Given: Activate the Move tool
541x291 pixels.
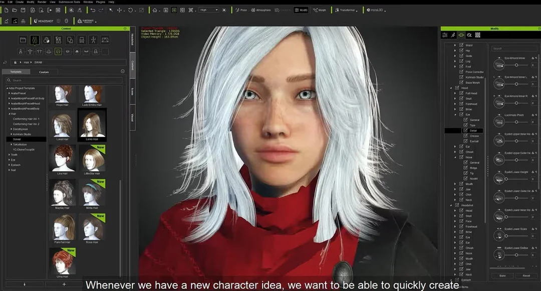Looking at the screenshot, I should 119,11.
